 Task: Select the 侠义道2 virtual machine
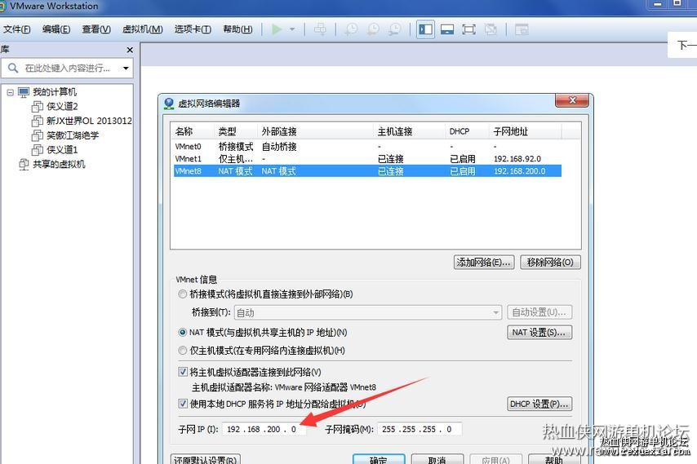click(62, 106)
